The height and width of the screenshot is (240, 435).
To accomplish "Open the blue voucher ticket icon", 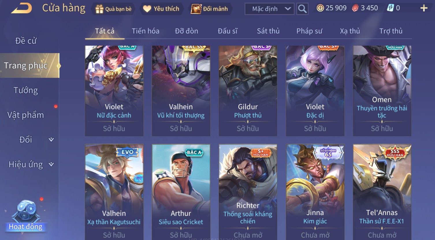I will [x=390, y=8].
